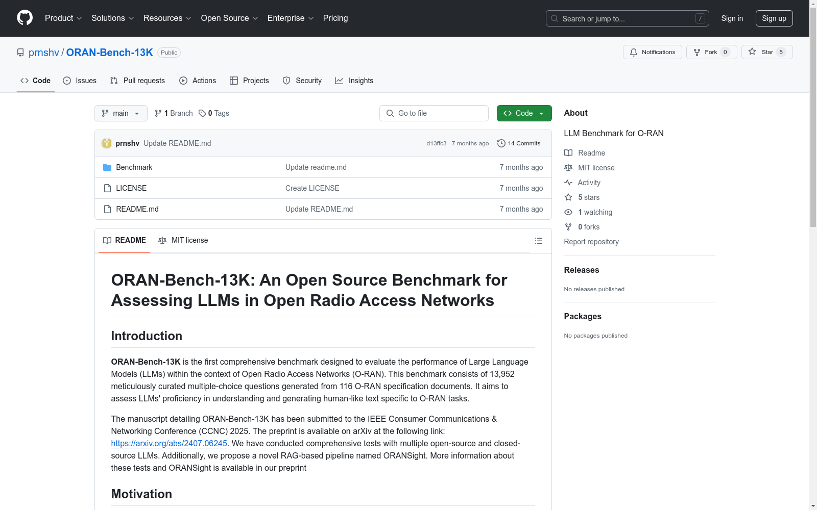The height and width of the screenshot is (510, 817).
Task: Switch to the Actions tab
Action: (x=198, y=81)
